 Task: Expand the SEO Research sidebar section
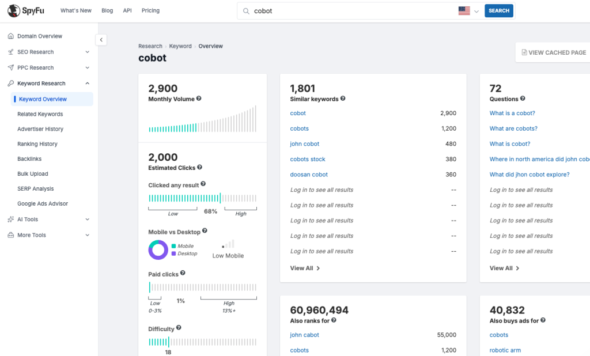87,52
